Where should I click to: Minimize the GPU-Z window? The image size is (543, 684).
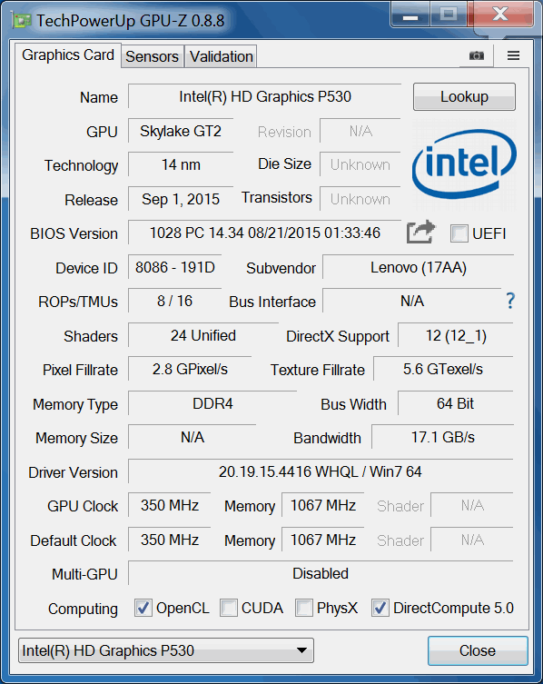pyautogui.click(x=410, y=15)
